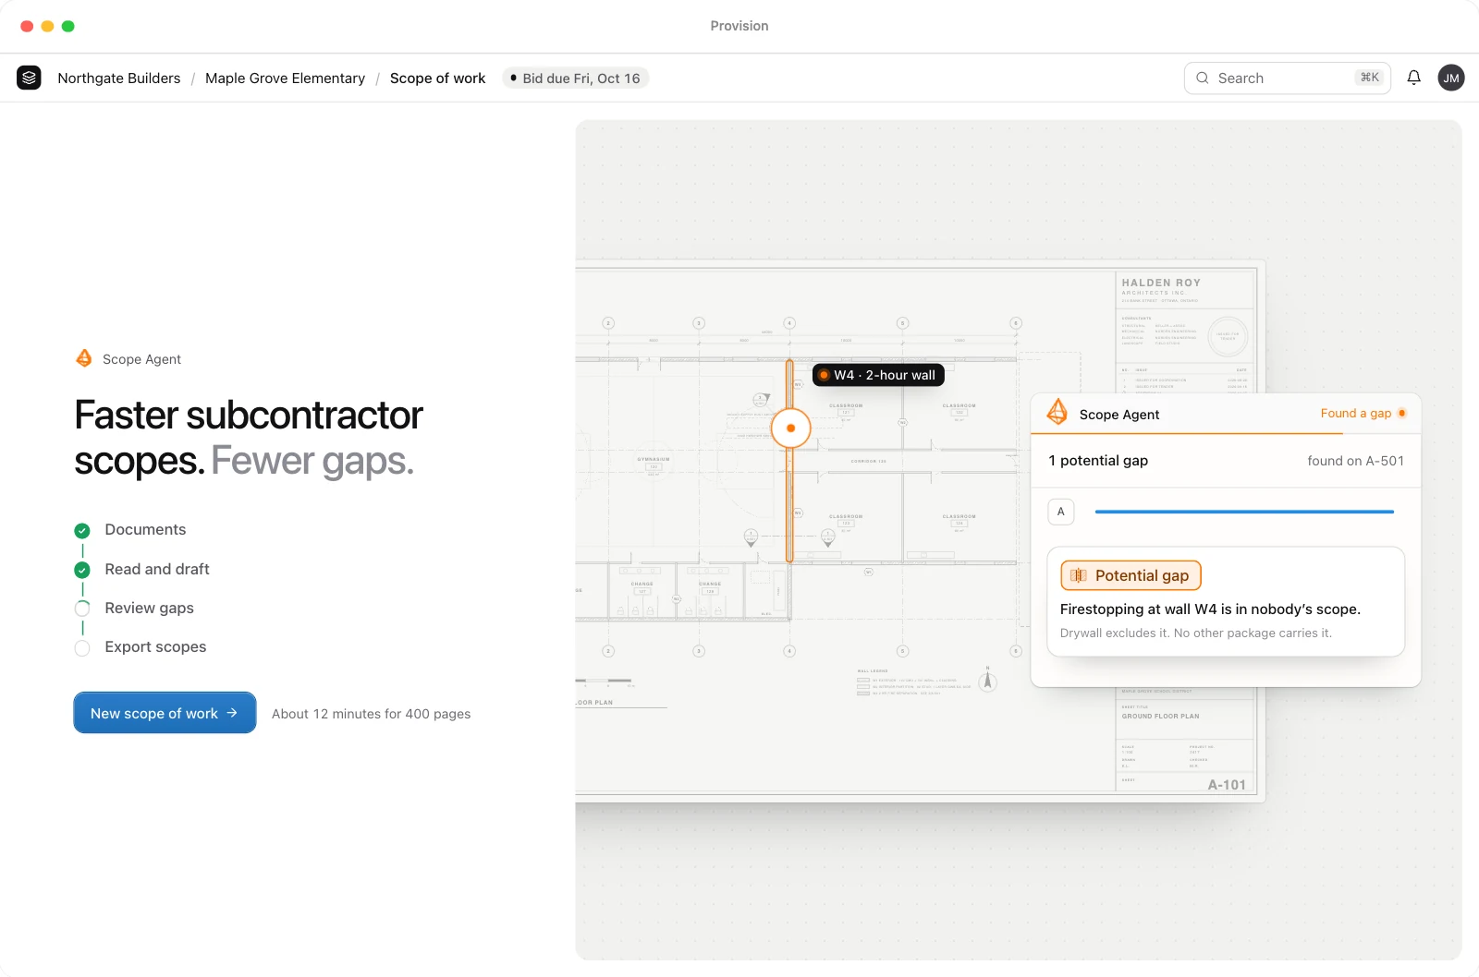Image resolution: width=1479 pixels, height=977 pixels.
Task: Click the Scope Agent icon in the gap panel
Action: point(1057,412)
